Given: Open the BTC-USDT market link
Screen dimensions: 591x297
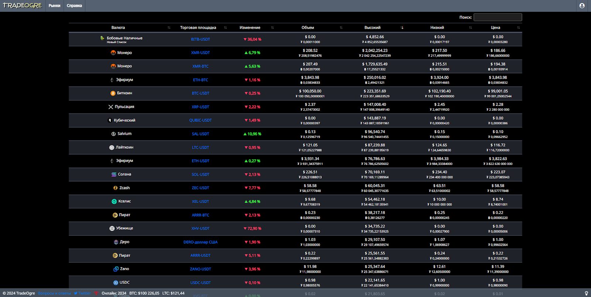Looking at the screenshot, I should (x=201, y=93).
